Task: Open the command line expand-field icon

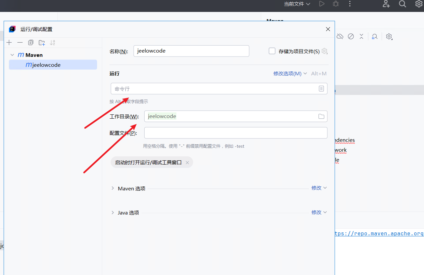Action: click(x=321, y=89)
